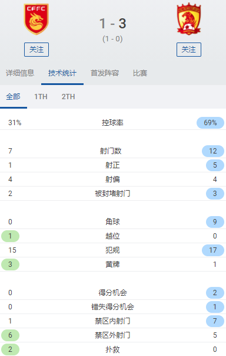The height and width of the screenshot is (356, 226).
Task: Switch to the 首发阵容 tab
Action: click(x=105, y=73)
